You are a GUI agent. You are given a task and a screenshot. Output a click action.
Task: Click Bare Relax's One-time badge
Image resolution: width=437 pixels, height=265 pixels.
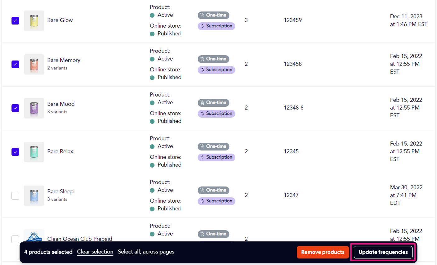[x=214, y=146]
